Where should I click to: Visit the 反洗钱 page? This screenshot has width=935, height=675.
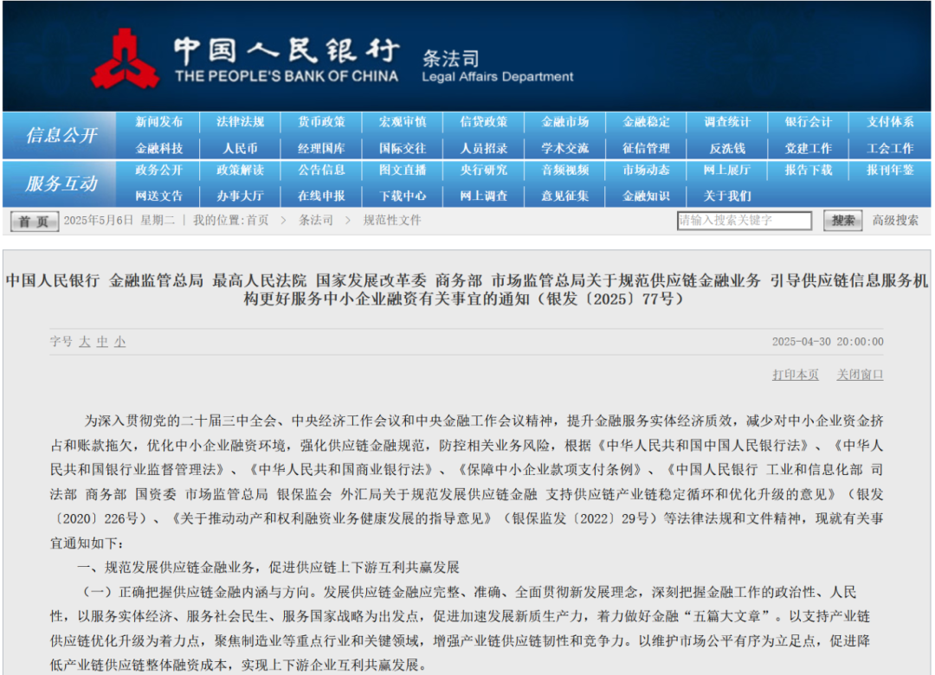[x=727, y=149]
